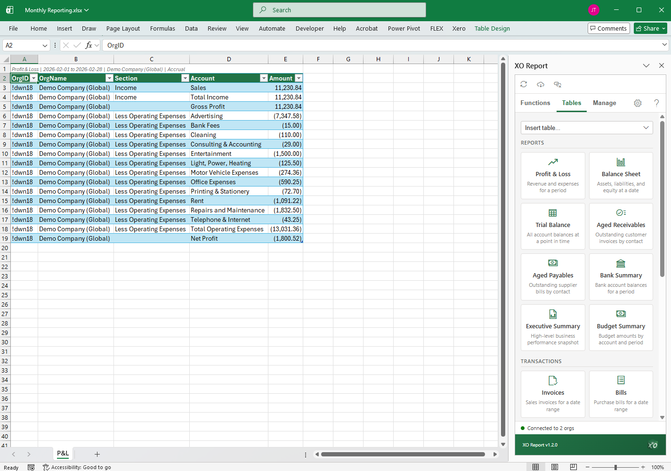Switch to the Functions tab in XO Report
671x471 pixels.
click(x=535, y=103)
